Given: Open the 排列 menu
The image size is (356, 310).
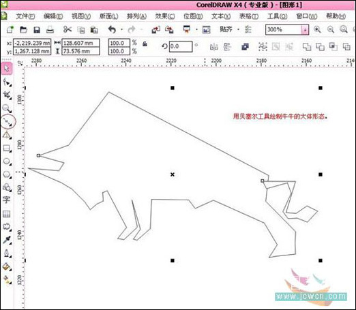Looking at the screenshot, I should tap(136, 16).
